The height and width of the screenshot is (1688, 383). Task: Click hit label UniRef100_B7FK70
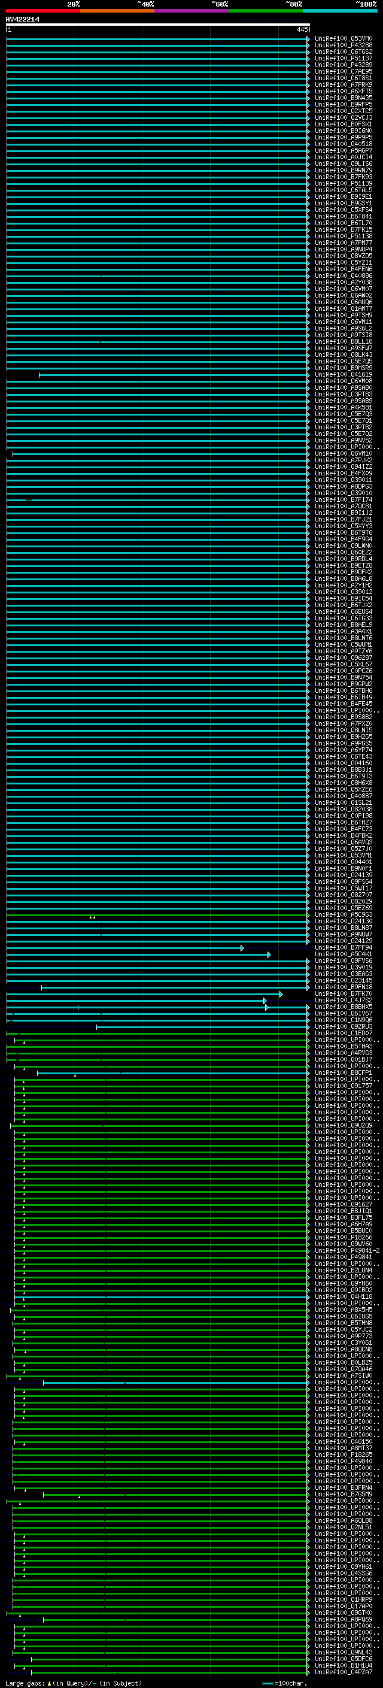click(343, 993)
